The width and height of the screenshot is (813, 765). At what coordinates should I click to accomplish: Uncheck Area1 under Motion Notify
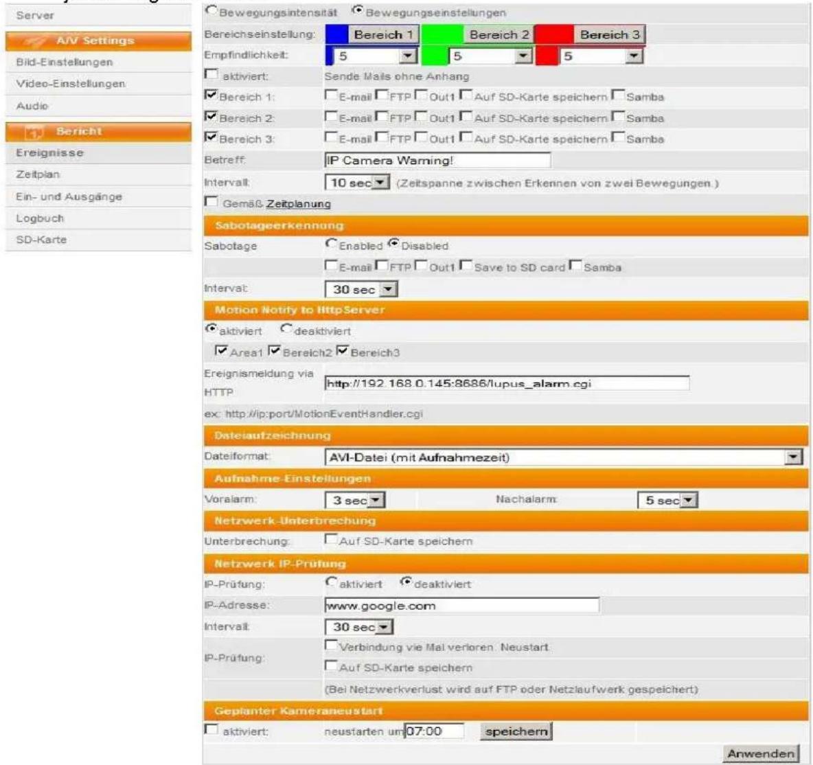[221, 351]
